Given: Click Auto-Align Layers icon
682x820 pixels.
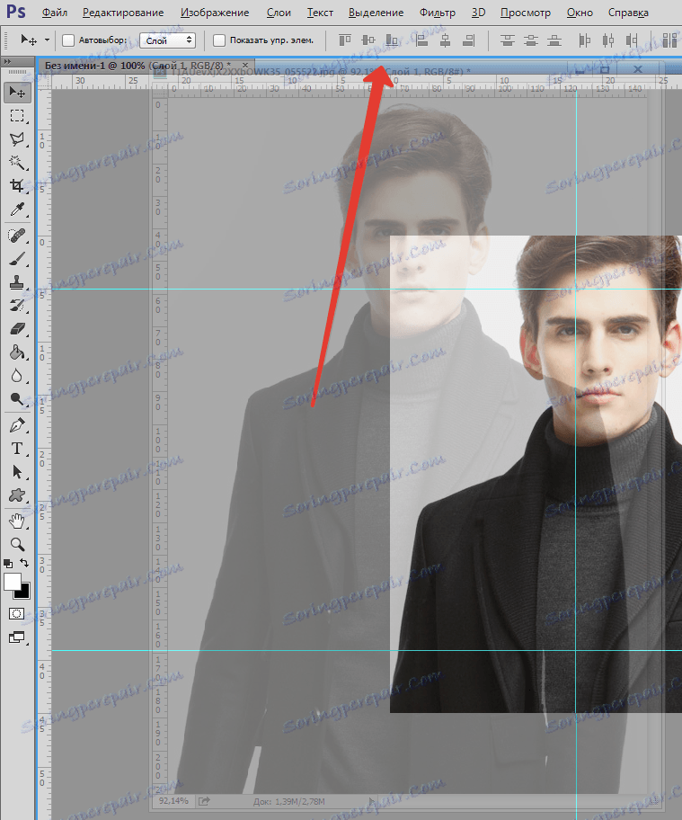Looking at the screenshot, I should (669, 40).
